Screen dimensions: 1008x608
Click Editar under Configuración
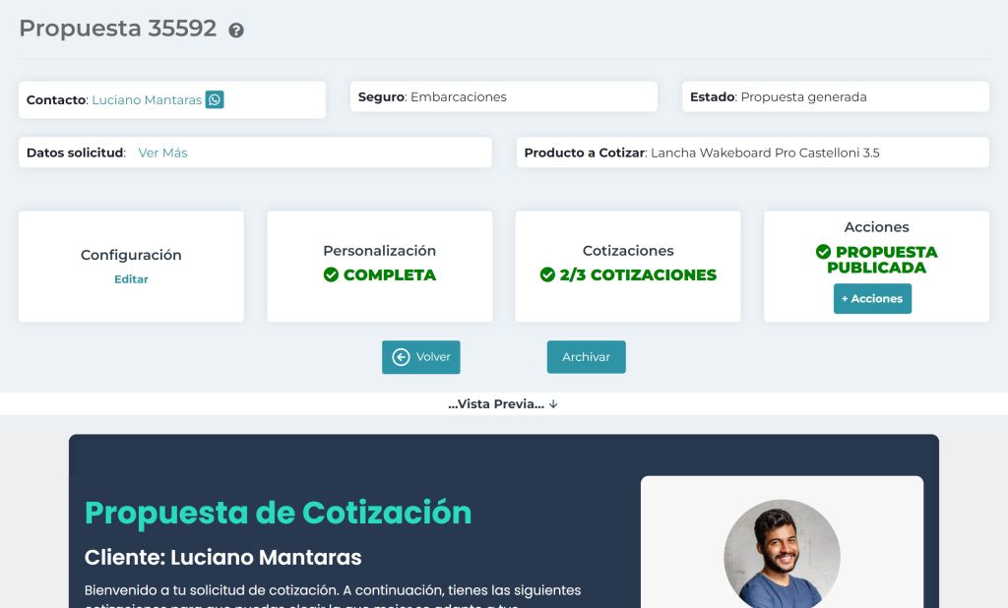(131, 279)
